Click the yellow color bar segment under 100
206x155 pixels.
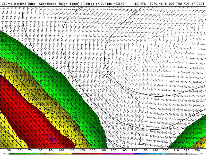[x=64, y=154]
